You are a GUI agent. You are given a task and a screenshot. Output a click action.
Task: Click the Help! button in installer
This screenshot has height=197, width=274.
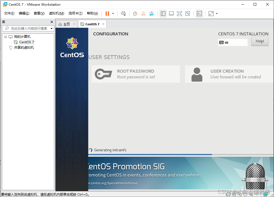click(x=260, y=41)
